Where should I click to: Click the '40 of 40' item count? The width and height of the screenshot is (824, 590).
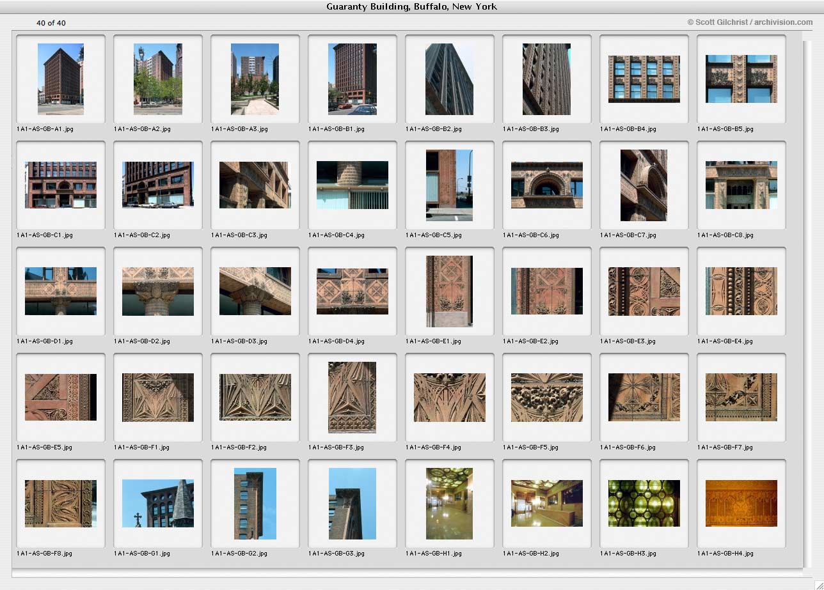click(x=51, y=23)
